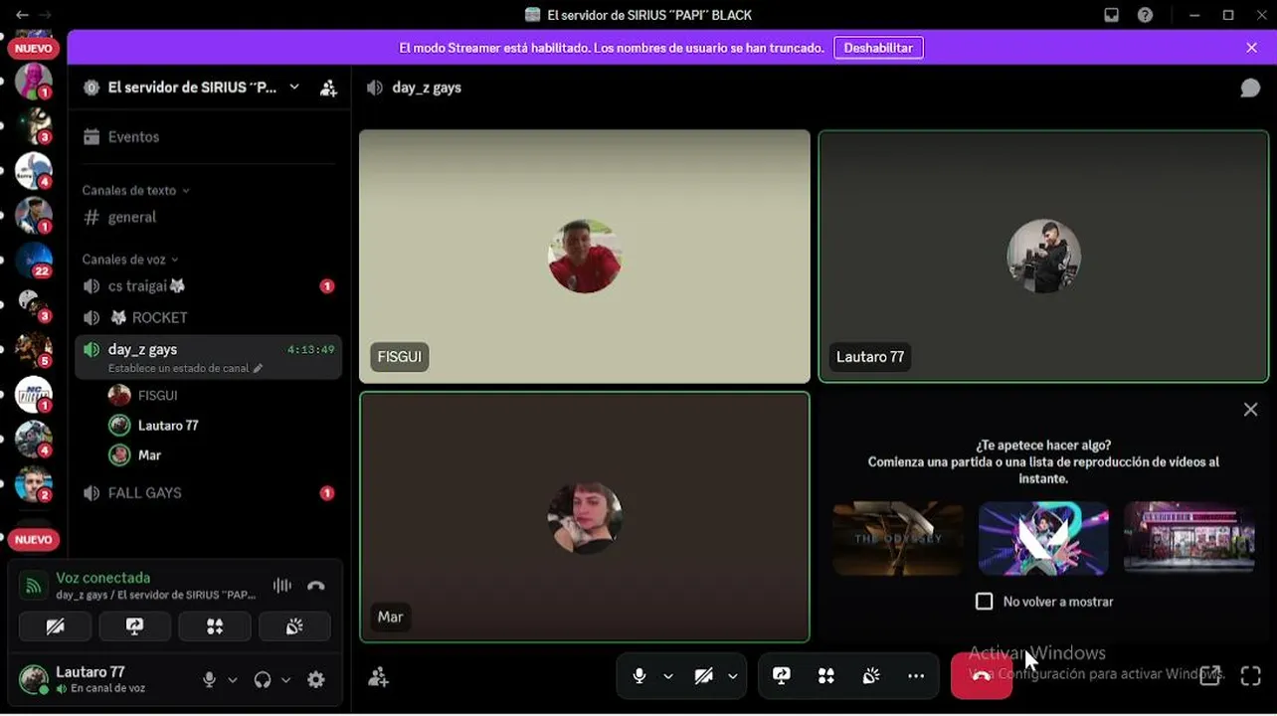Screen dimensions: 1277x716
Task: Toggle microphone mute in bottom call bar
Action: (x=639, y=676)
